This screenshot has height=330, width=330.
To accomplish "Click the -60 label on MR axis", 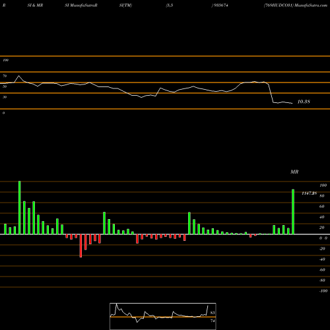I will click(x=322, y=270).
